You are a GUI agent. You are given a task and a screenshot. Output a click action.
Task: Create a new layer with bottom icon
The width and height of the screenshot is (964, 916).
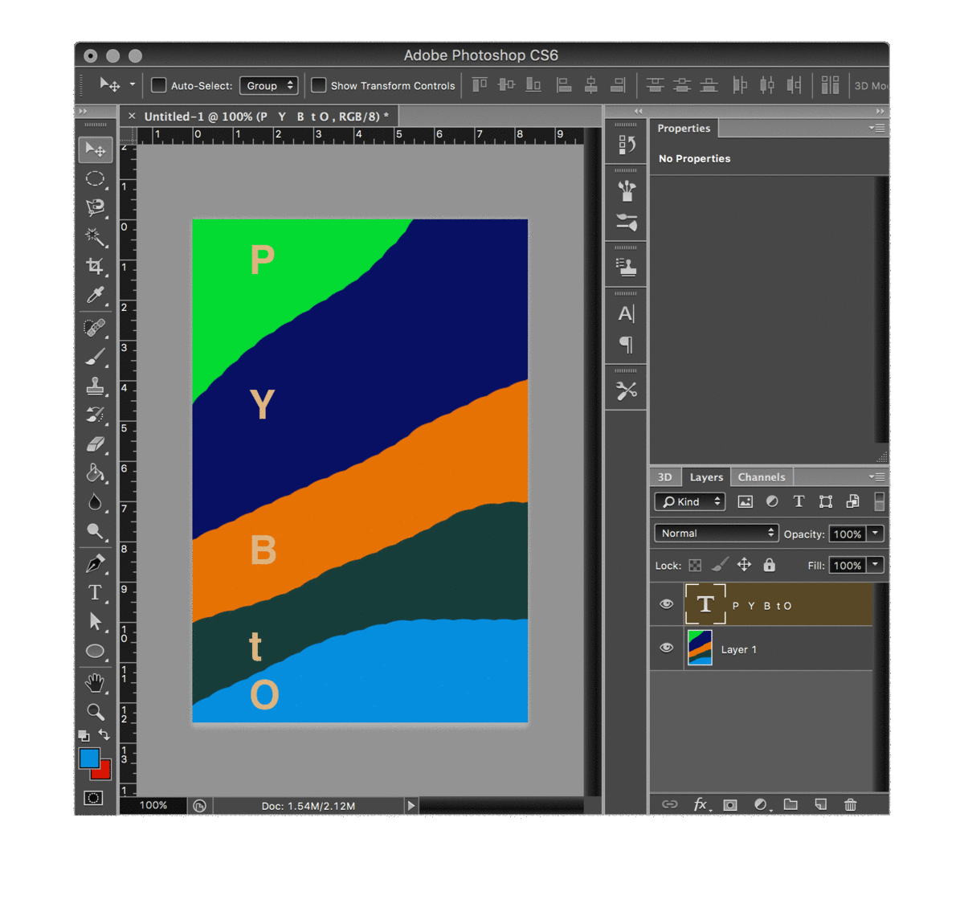pos(821,804)
